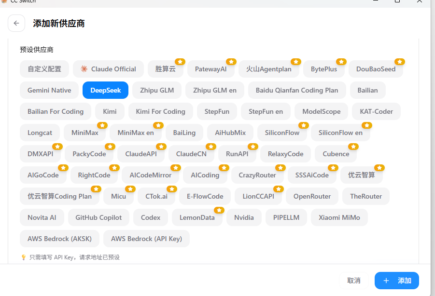The width and height of the screenshot is (435, 296).
Task: Choose the Cubence provider
Action: click(336, 154)
